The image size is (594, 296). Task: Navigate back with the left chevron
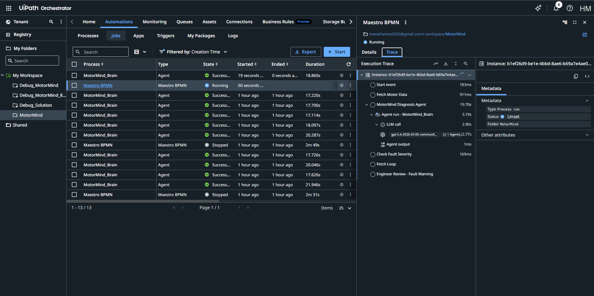[x=72, y=22]
